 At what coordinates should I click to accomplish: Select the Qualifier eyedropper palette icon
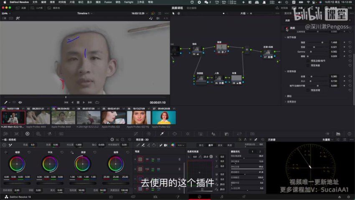tap(162, 134)
